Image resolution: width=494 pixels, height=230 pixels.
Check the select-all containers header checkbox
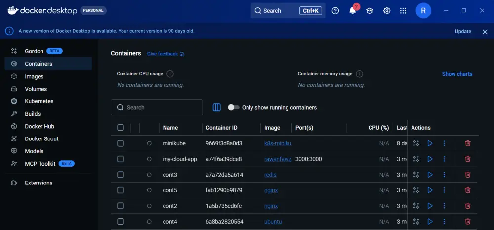pyautogui.click(x=121, y=128)
